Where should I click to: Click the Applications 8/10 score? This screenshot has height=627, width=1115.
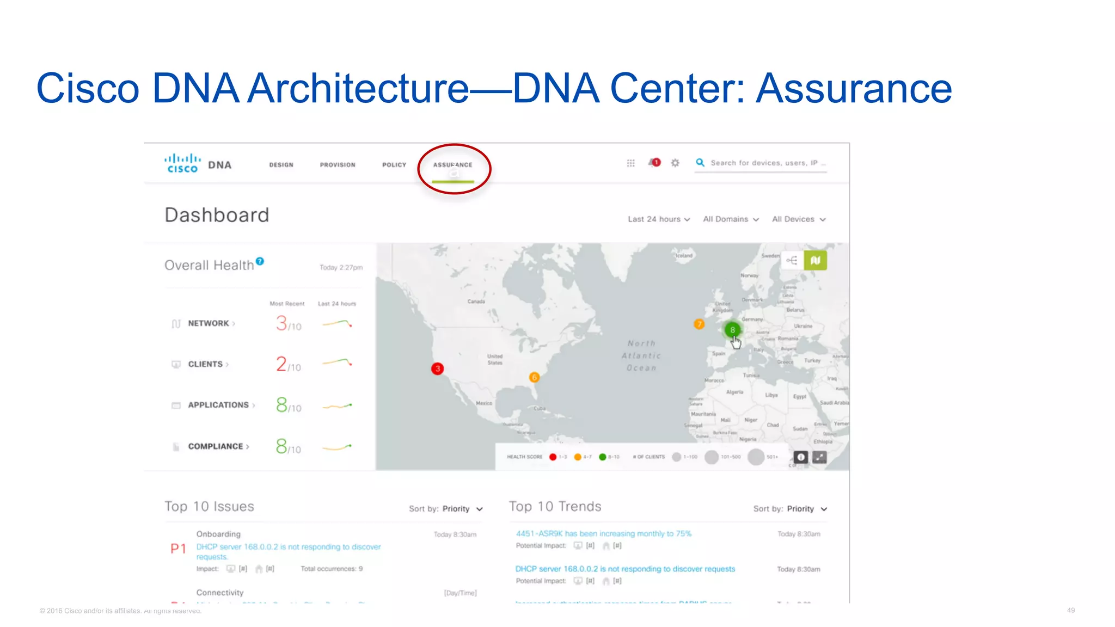288,405
